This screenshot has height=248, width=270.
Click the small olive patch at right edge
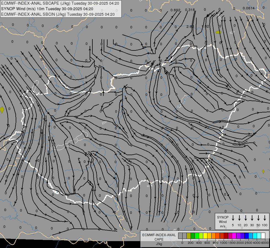[x=263, y=171]
